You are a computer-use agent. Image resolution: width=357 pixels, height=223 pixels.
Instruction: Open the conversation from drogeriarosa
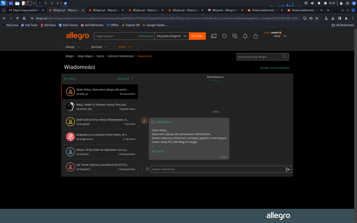[x=100, y=137]
